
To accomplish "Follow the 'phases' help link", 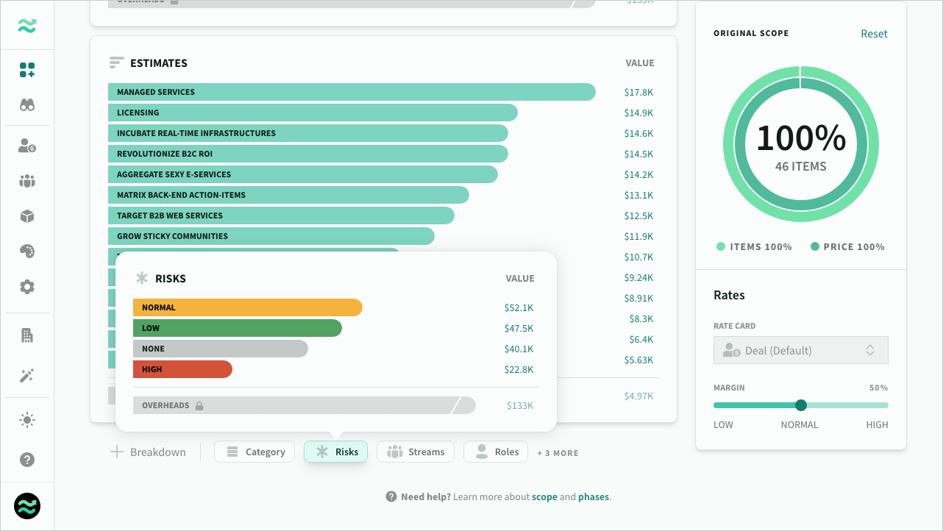I will (x=593, y=496).
